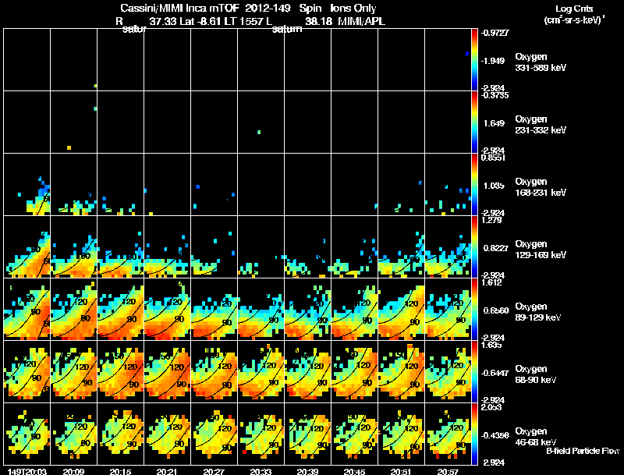Select the 20:03 panel in 89-129 keV row
624x475 pixels.
tap(27, 309)
